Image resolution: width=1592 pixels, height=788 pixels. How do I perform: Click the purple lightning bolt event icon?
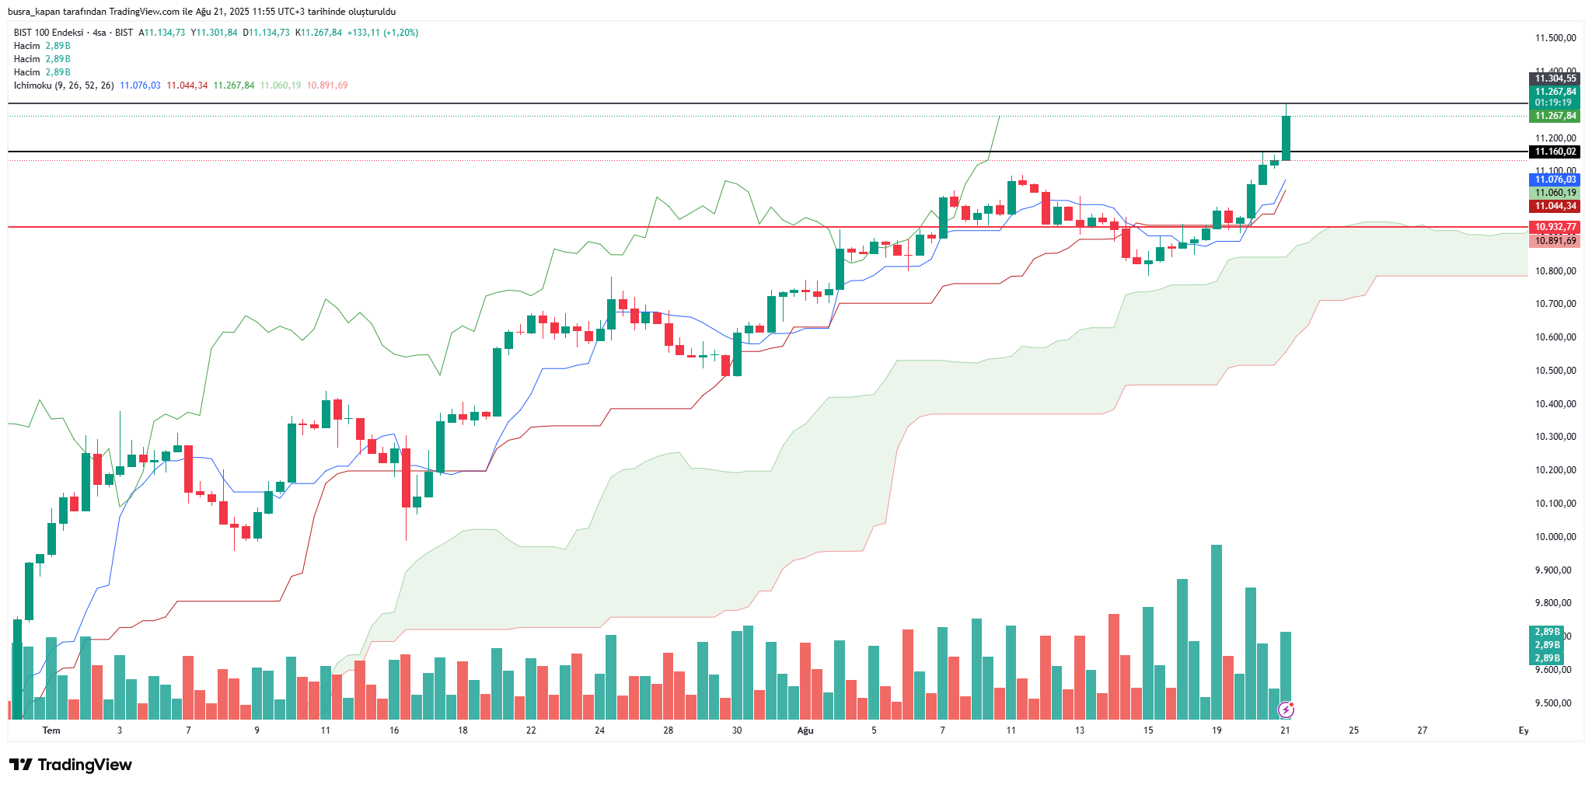[1287, 709]
